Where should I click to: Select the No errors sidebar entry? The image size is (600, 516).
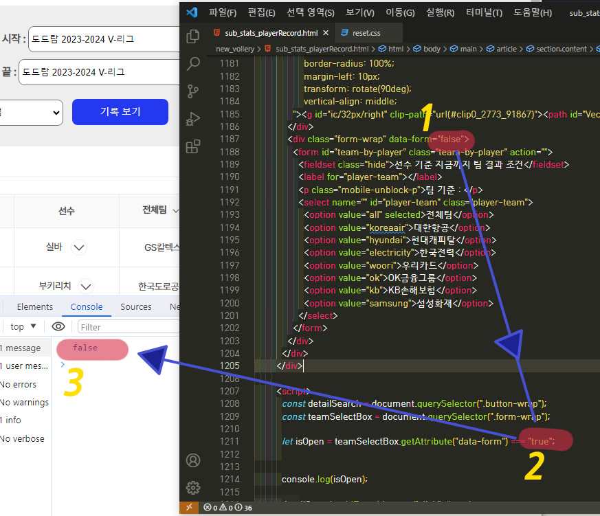25,384
